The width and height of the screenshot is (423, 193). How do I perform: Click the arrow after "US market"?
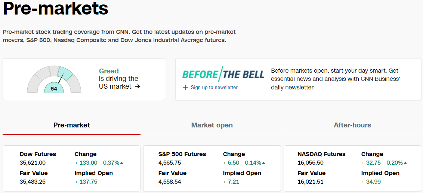(137, 86)
